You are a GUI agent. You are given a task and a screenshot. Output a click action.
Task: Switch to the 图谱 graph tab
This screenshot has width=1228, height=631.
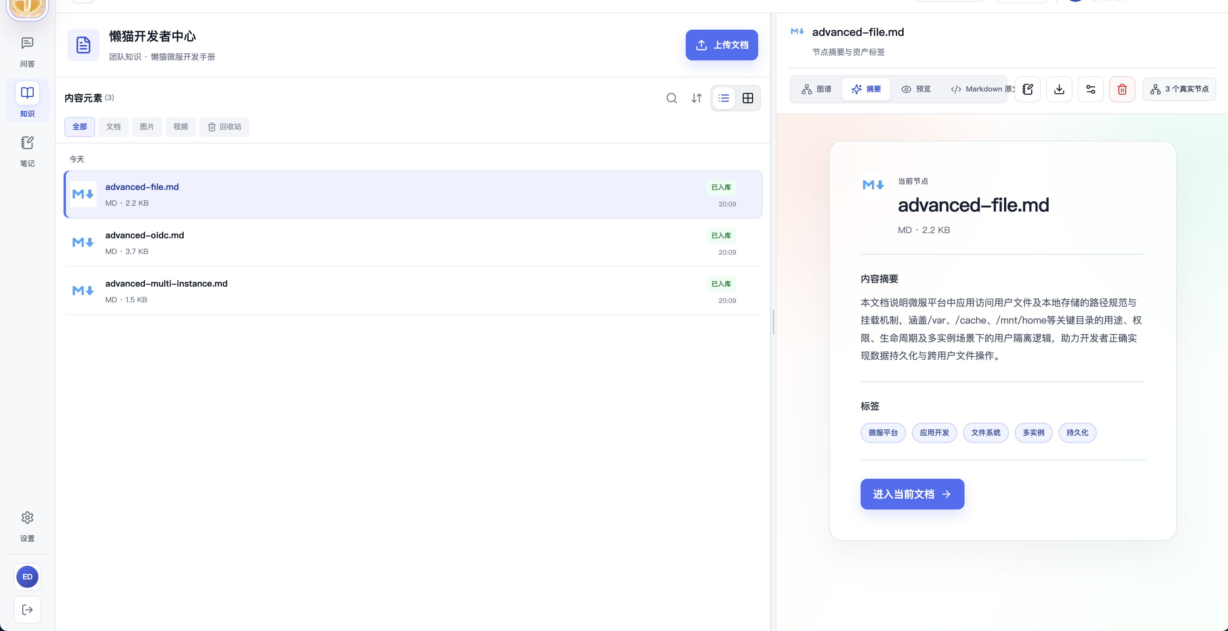816,89
